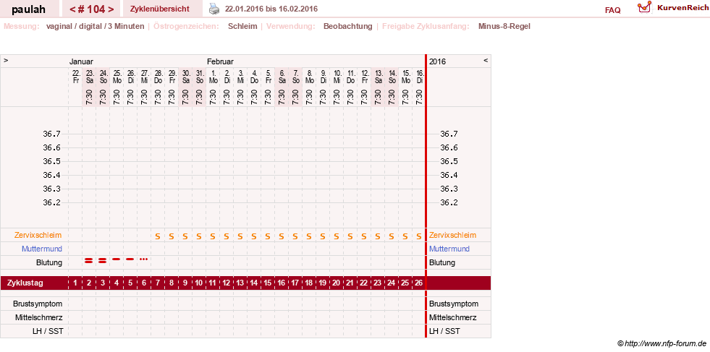
Task: Open the Zyklenübersicht tab
Action: coord(159,9)
